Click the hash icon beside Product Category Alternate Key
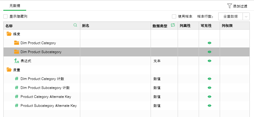 tap(17, 97)
